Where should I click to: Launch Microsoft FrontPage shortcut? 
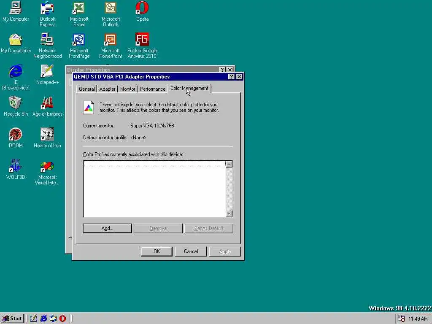79,46
